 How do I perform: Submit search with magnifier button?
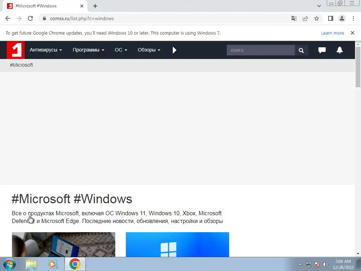(x=301, y=50)
